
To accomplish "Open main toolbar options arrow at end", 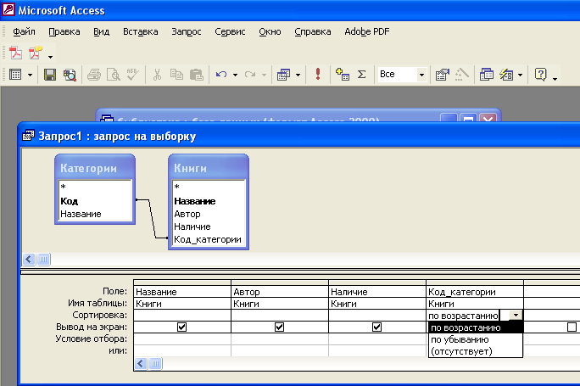I will click(555, 78).
